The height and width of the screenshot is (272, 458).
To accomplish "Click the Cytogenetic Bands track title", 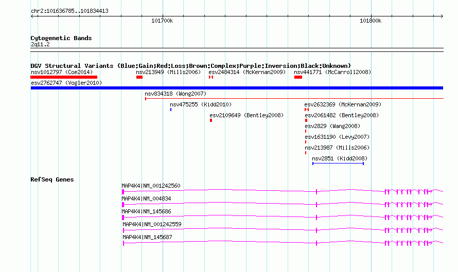I will pyautogui.click(x=61, y=38).
